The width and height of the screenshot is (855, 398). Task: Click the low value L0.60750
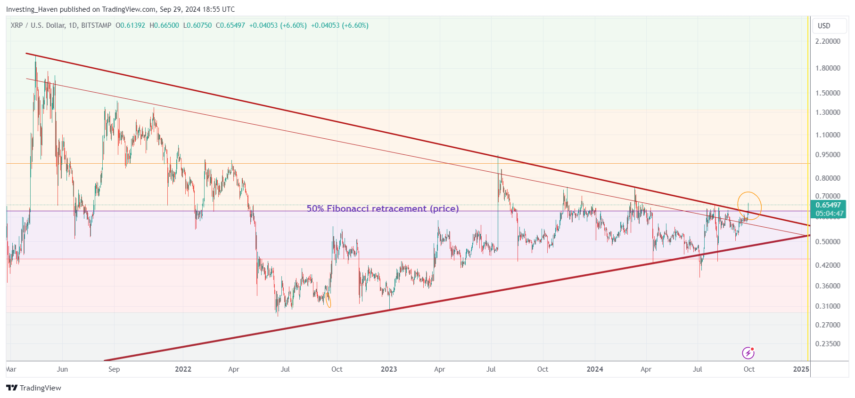point(197,25)
